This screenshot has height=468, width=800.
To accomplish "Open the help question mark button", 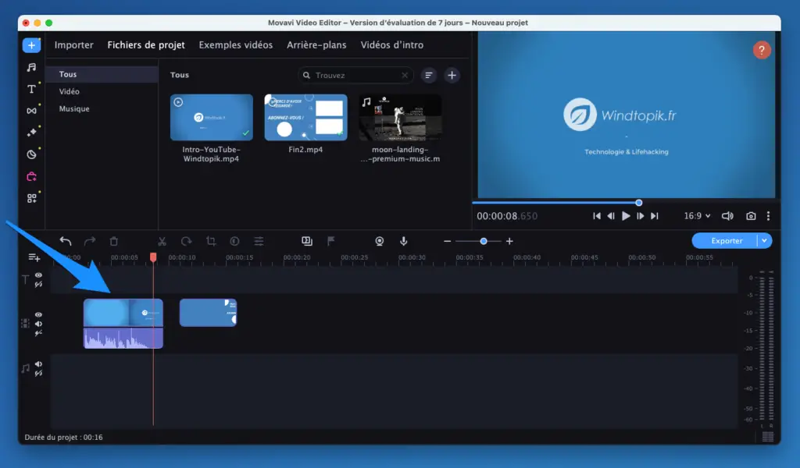I will (x=762, y=50).
